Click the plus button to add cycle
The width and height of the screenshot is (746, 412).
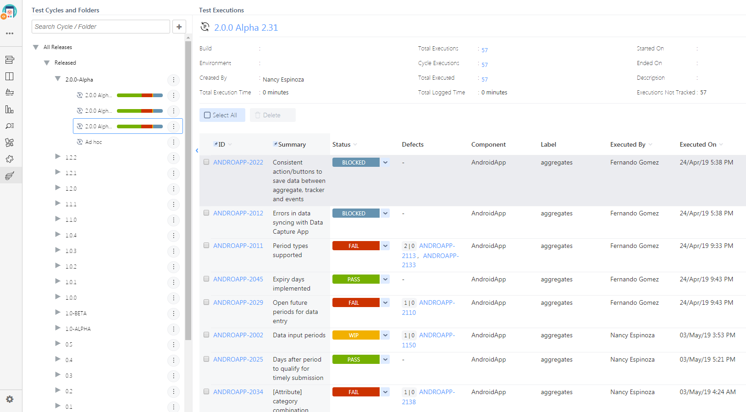pos(179,27)
